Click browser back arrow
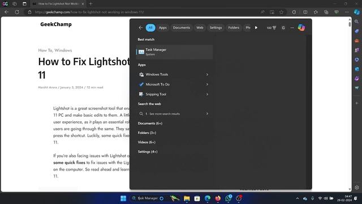The height and width of the screenshot is (204, 362). 6,12
